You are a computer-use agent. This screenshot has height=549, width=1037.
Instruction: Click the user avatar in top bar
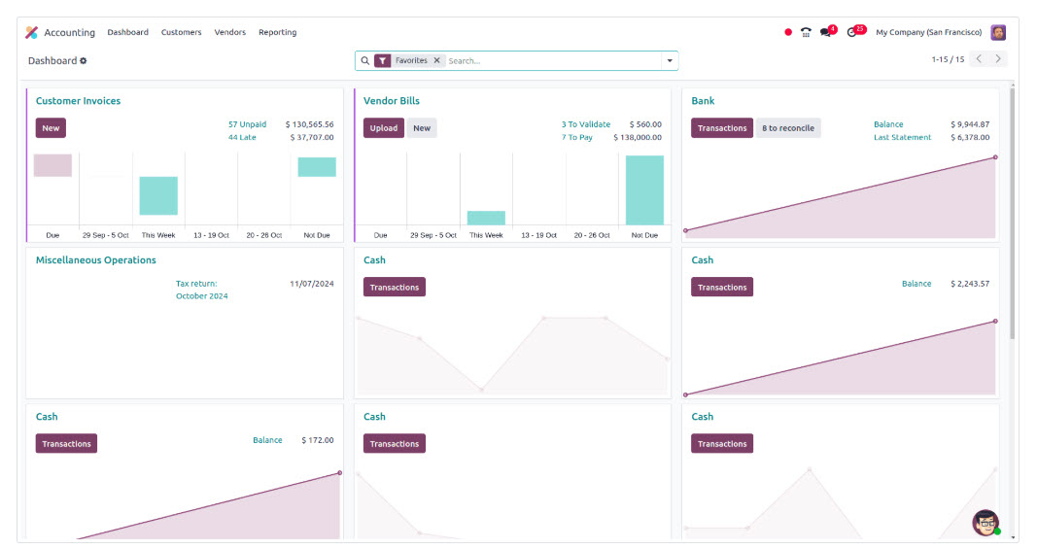[998, 32]
